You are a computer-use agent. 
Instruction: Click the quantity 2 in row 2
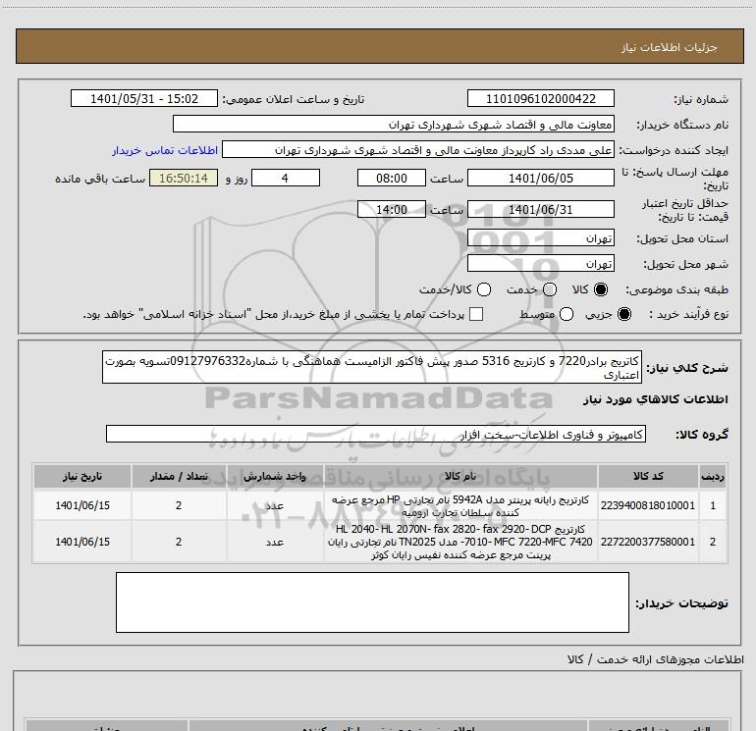[179, 542]
